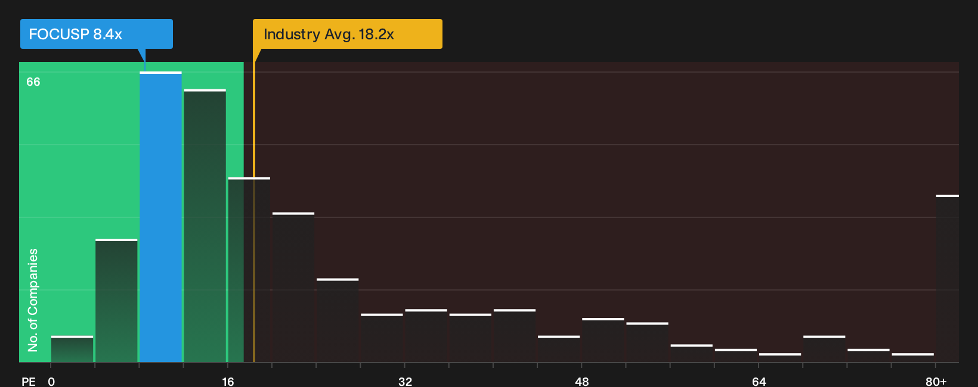Image resolution: width=978 pixels, height=387 pixels.
Task: Click the No. of Companies axis title
Action: (33, 300)
